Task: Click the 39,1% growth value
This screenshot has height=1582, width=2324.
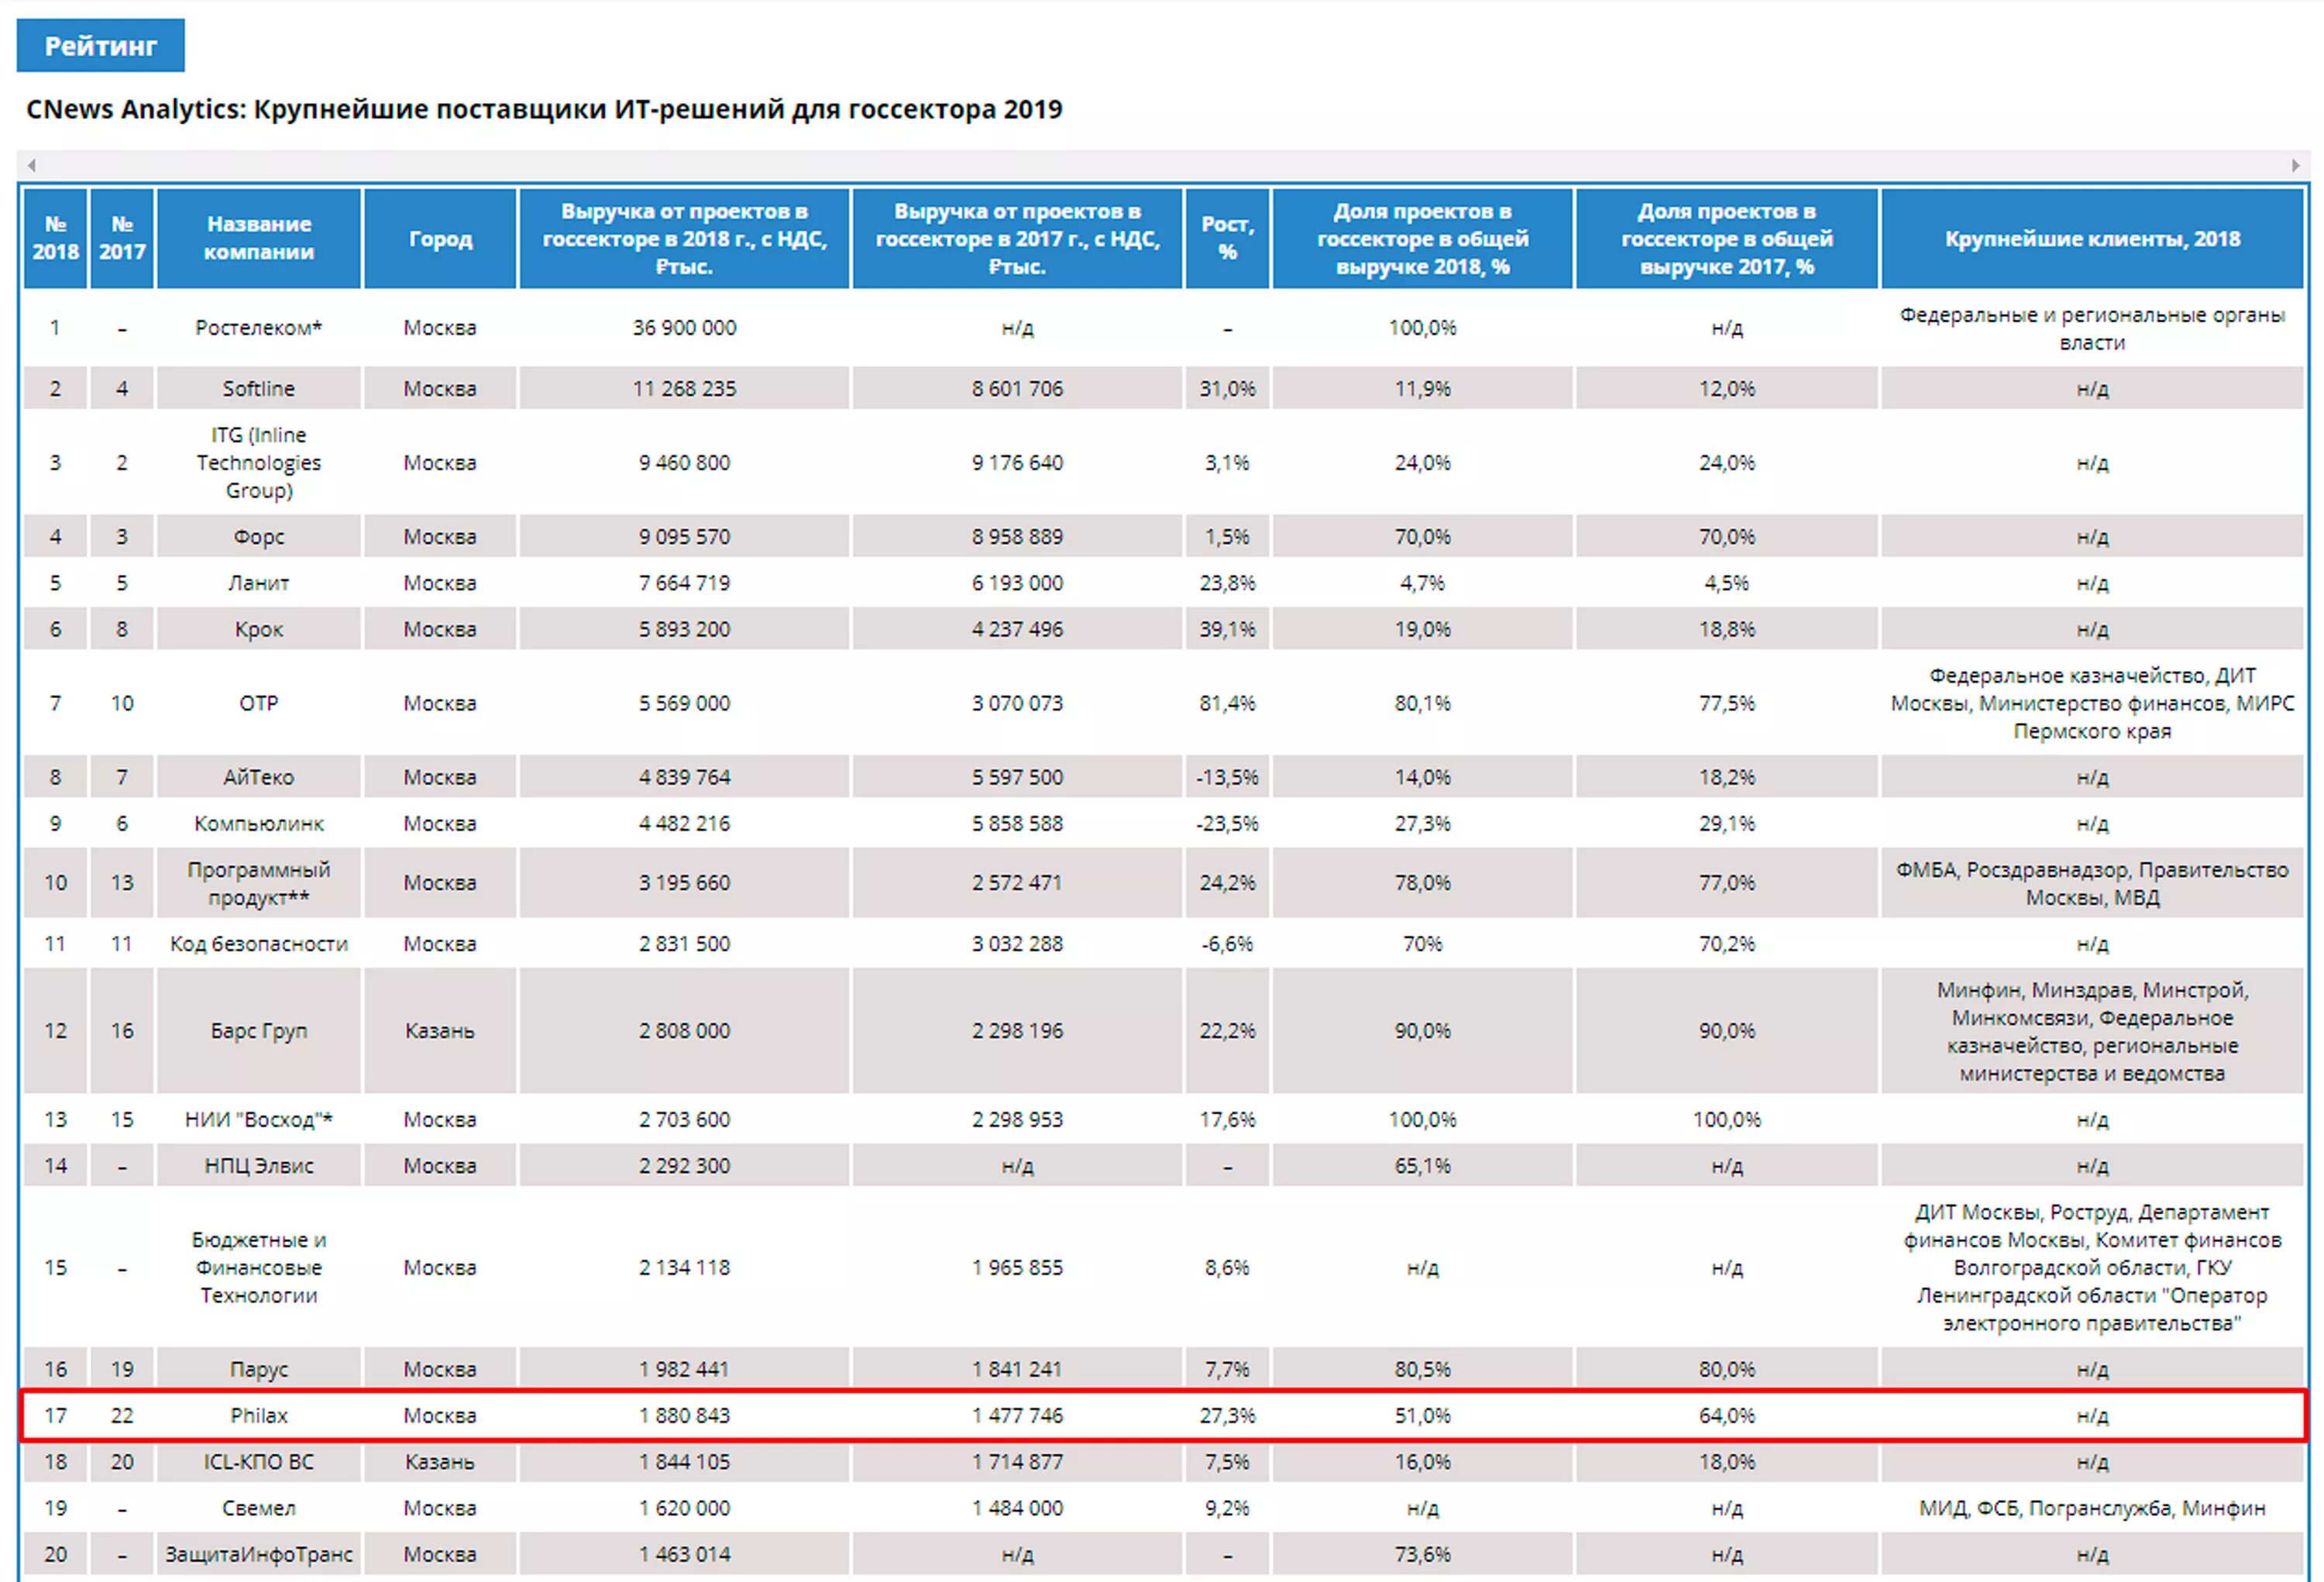Action: pos(1227,629)
